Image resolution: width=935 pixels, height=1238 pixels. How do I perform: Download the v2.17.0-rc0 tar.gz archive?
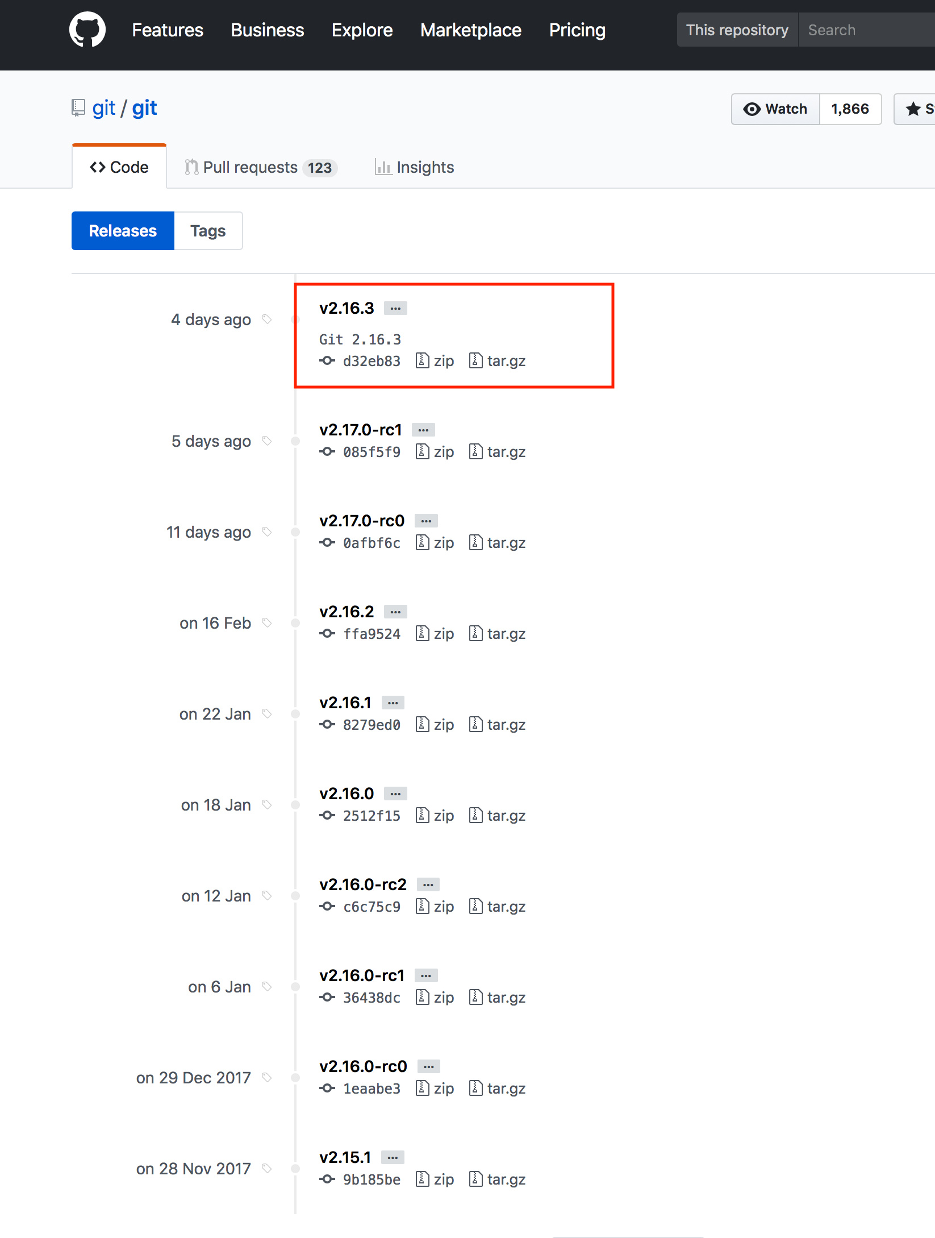coord(498,543)
